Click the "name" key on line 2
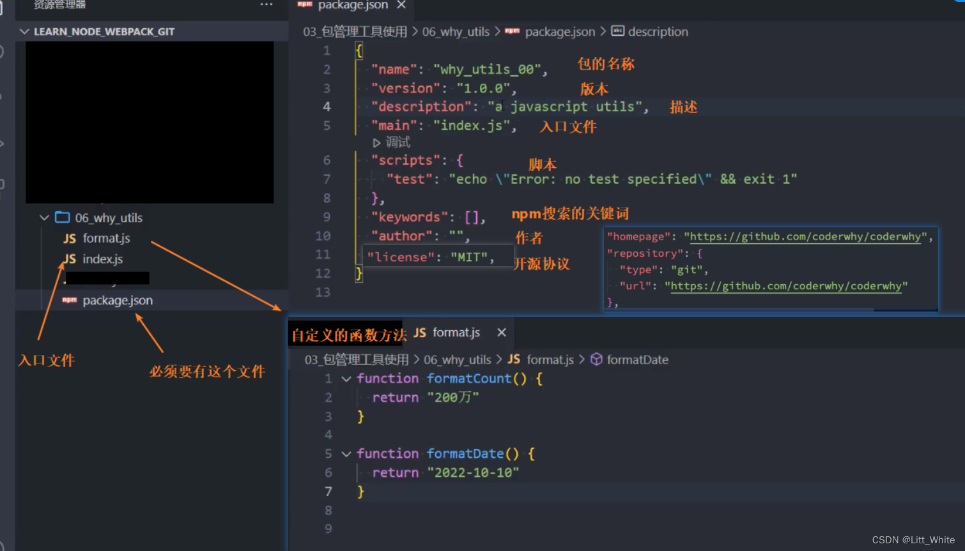 click(x=394, y=70)
